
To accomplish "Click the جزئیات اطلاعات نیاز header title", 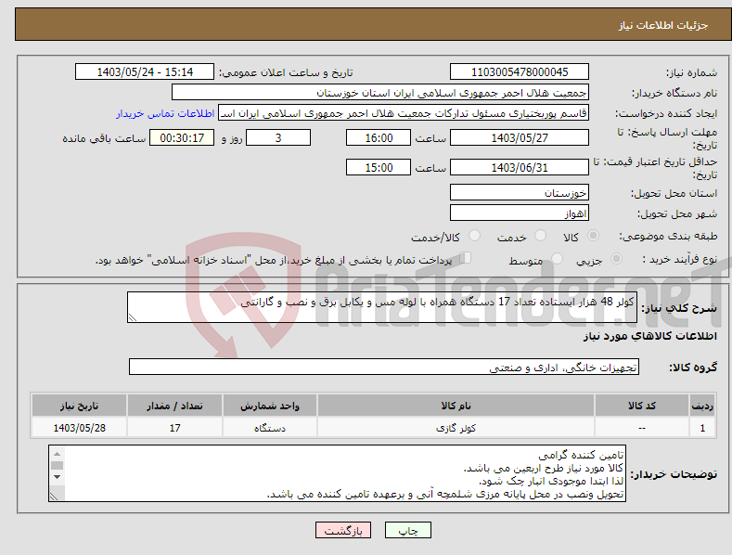I will point(663,25).
